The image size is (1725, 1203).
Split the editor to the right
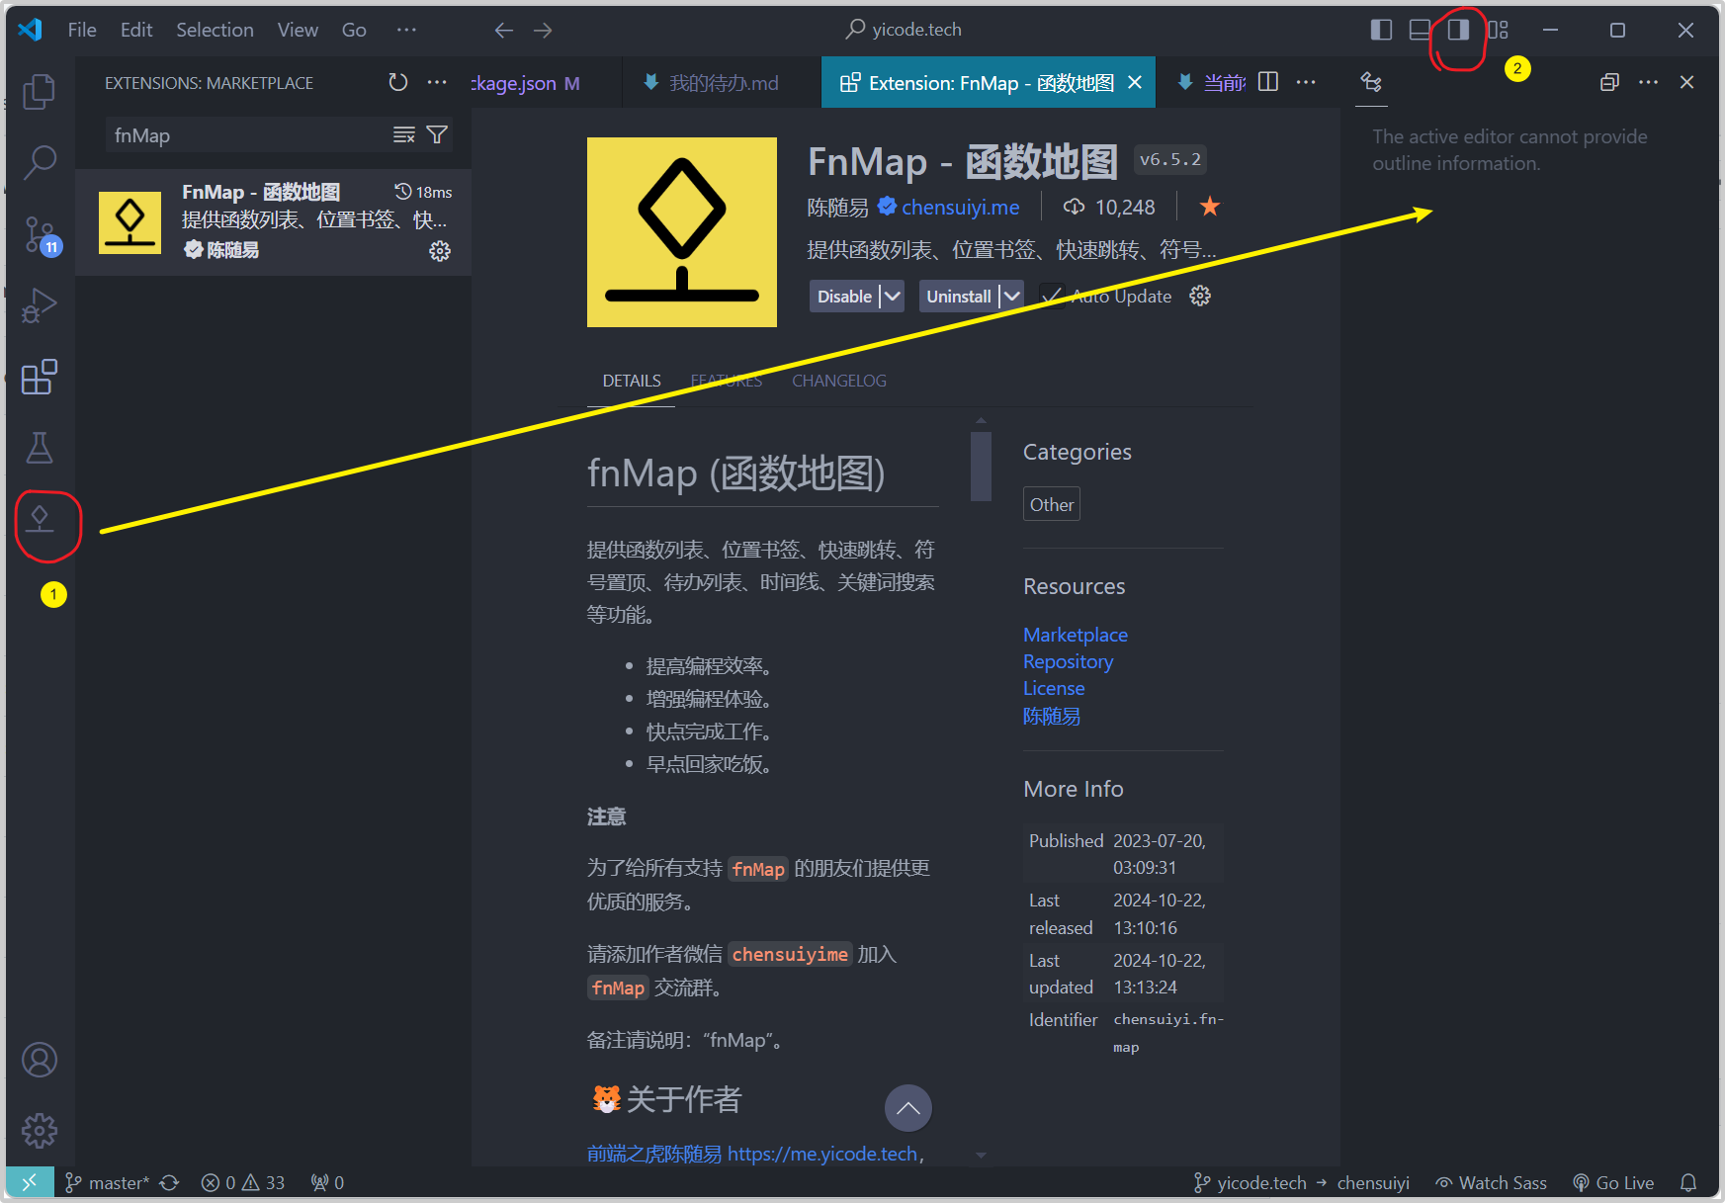point(1268,82)
